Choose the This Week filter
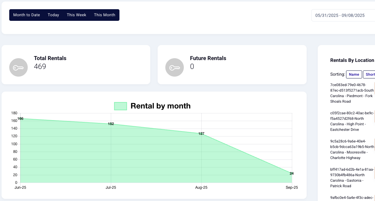Screen dimensions: 375x201 [76, 15]
